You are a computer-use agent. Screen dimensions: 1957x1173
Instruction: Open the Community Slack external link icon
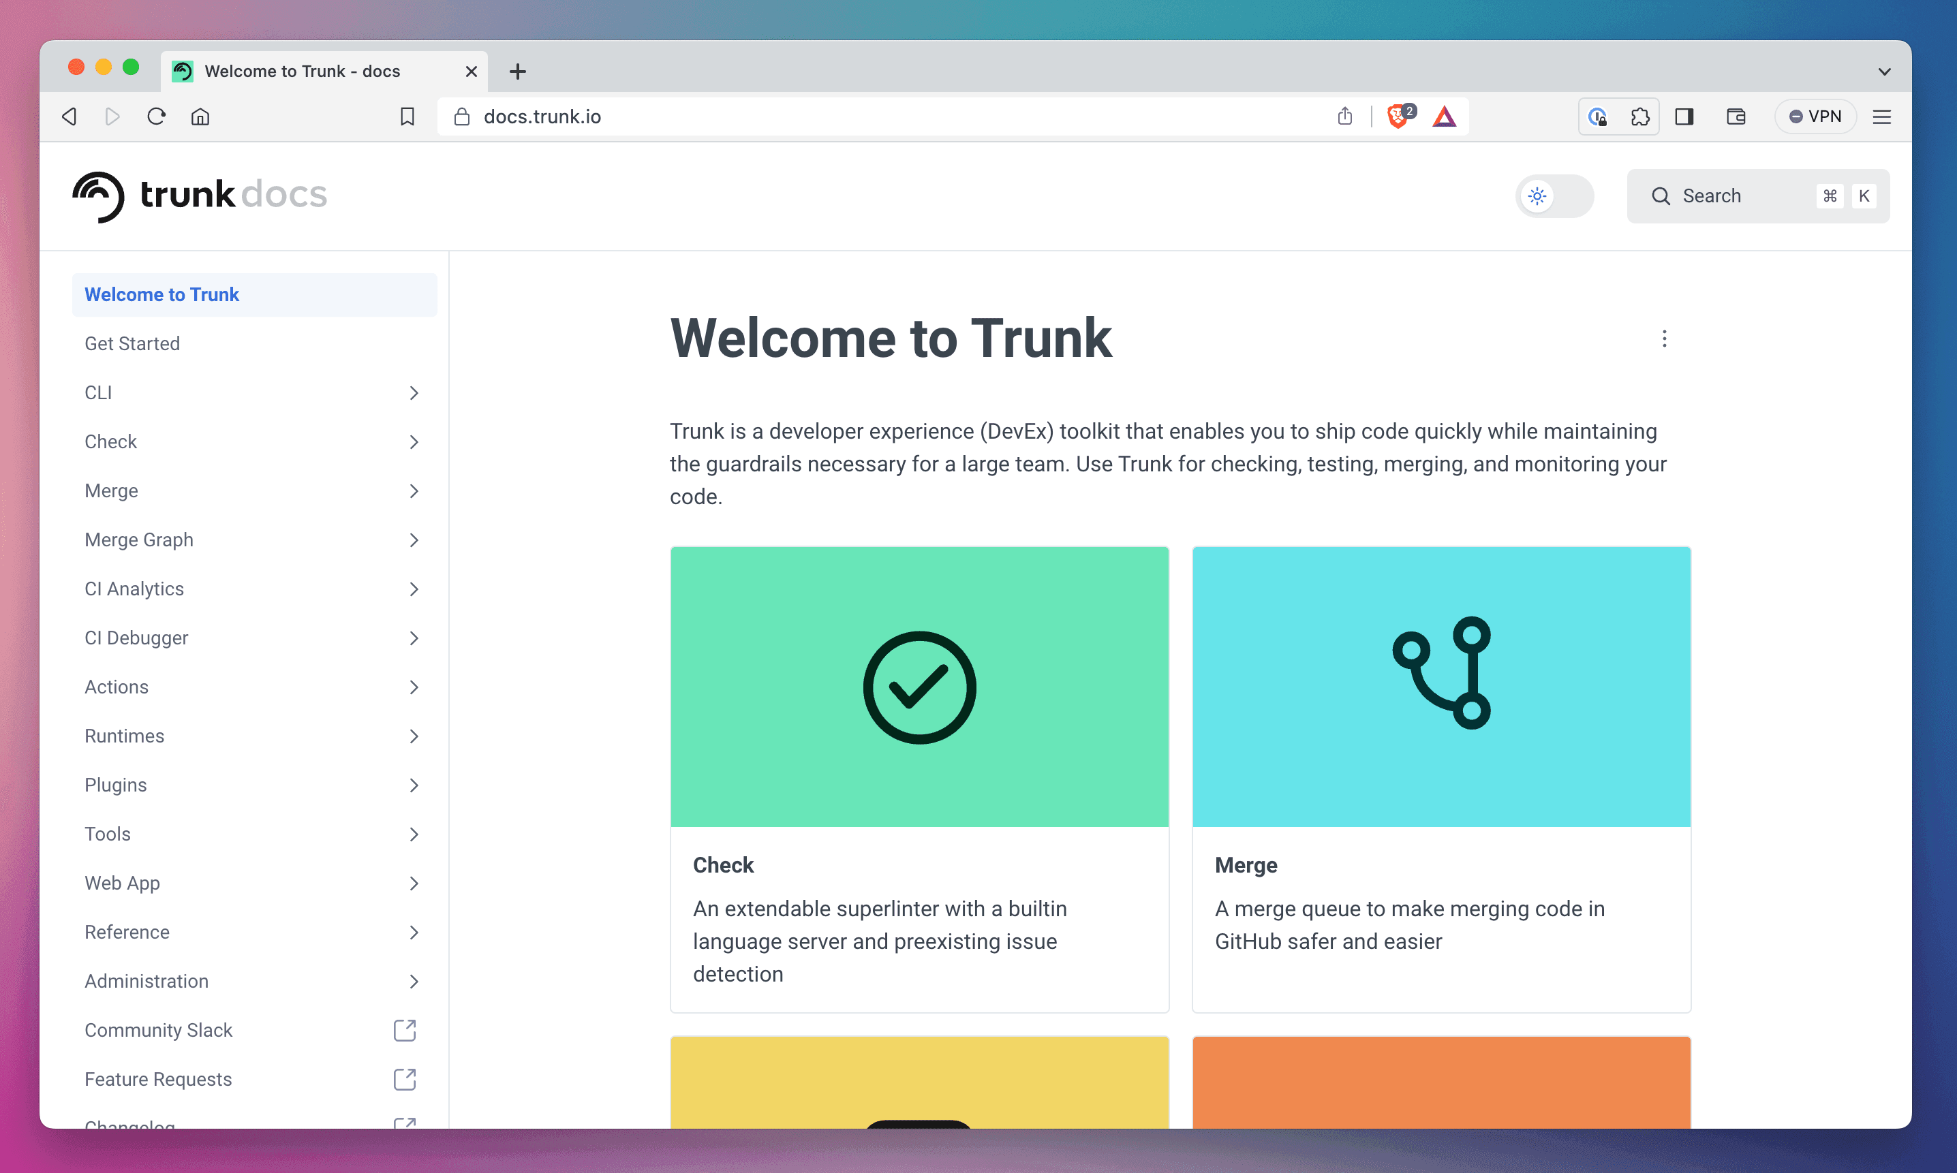tap(405, 1030)
